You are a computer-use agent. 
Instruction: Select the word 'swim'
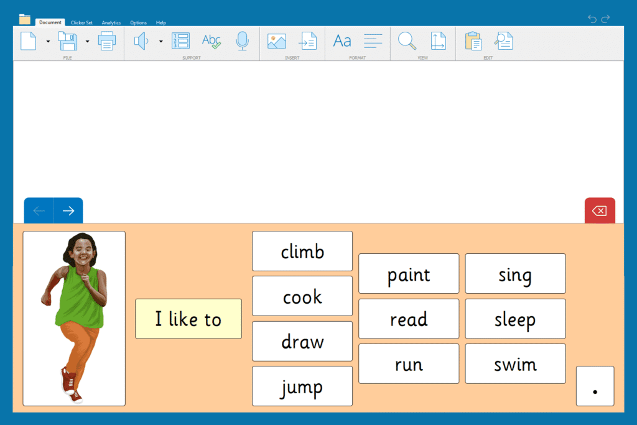coord(515,363)
